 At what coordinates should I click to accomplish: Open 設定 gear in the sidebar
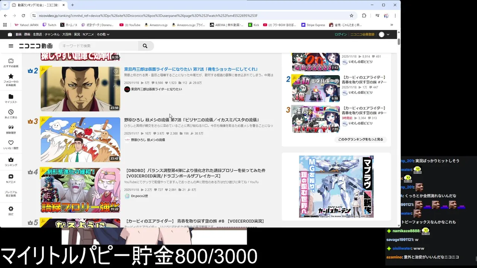pos(11,211)
